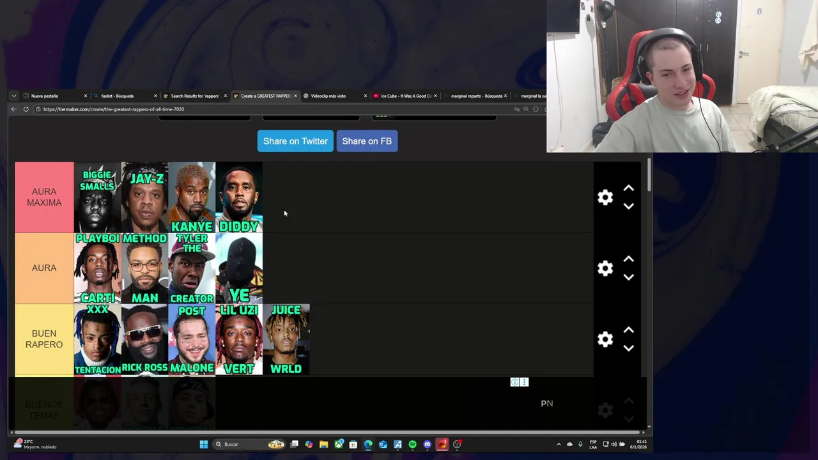Close the Nueva pestaña tab
This screenshot has width=818, height=460.
(x=85, y=96)
